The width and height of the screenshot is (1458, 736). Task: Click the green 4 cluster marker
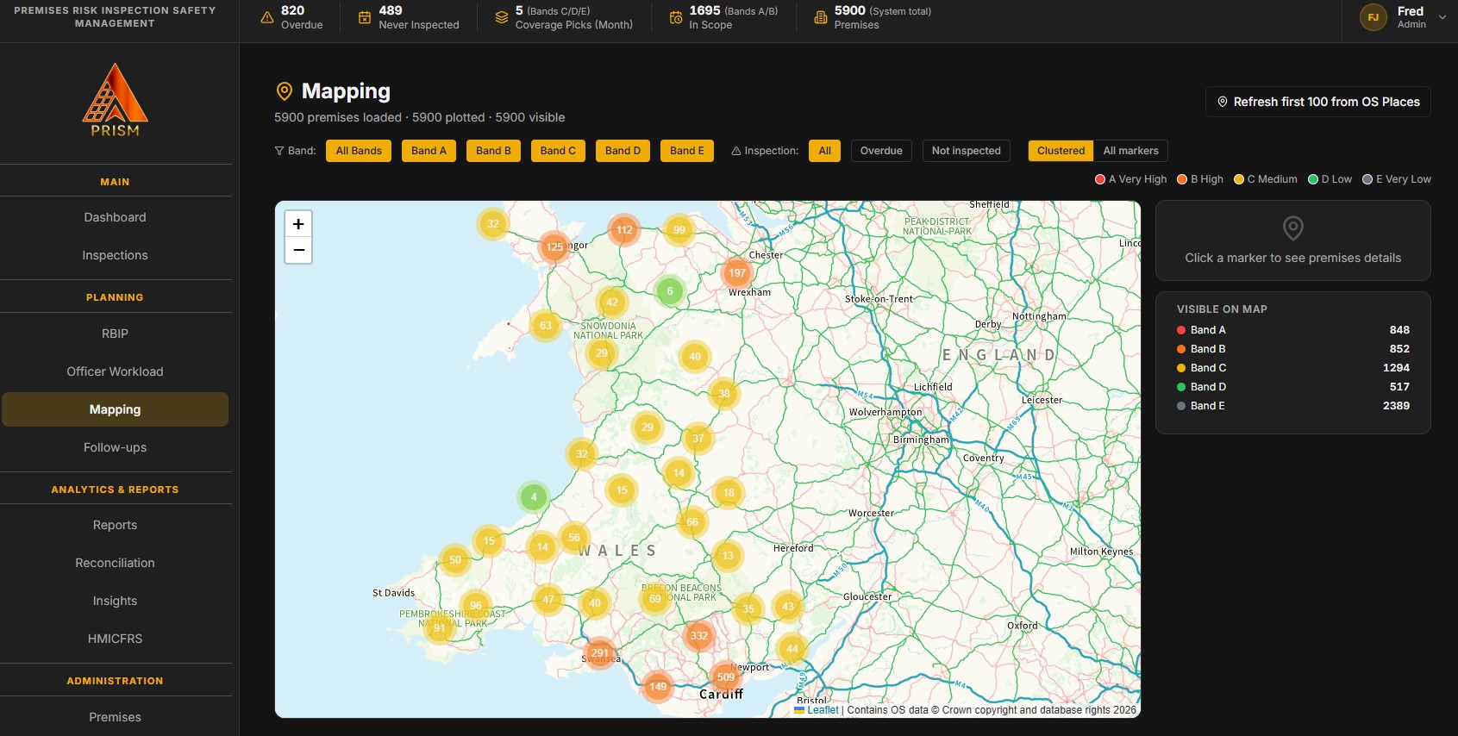pos(534,496)
